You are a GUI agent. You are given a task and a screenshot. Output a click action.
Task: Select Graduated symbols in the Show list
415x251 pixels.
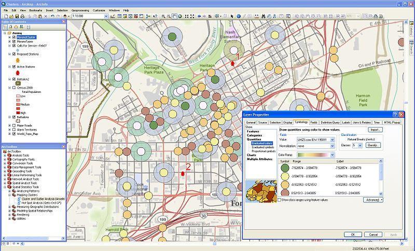click(x=262, y=147)
